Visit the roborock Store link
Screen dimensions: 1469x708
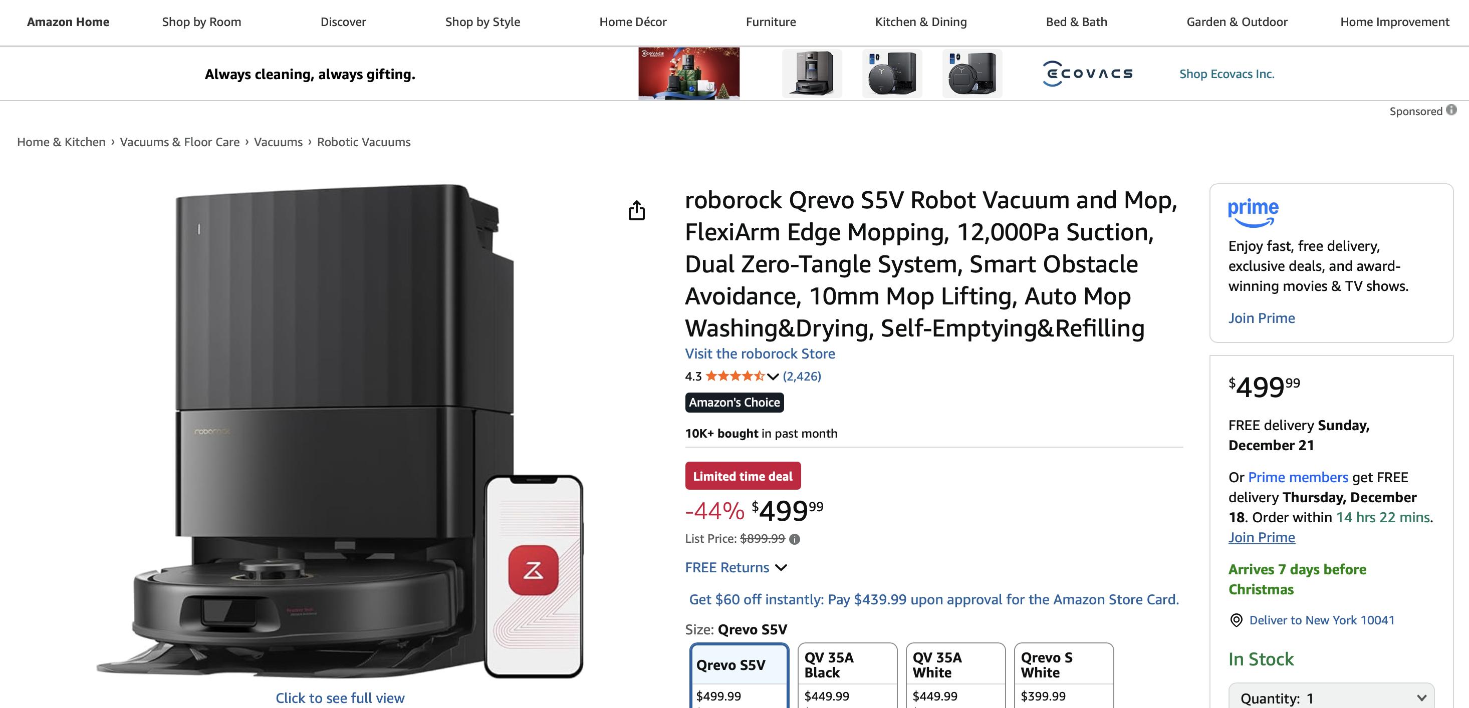[760, 353]
